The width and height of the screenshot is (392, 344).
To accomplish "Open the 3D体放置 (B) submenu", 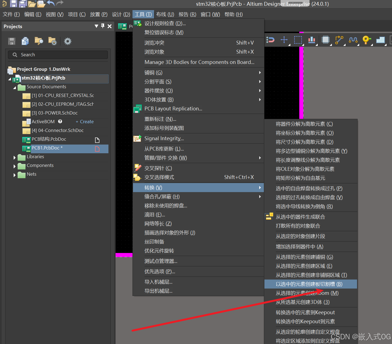I will [198, 99].
